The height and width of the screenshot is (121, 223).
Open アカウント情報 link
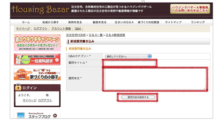(x=61, y=29)
